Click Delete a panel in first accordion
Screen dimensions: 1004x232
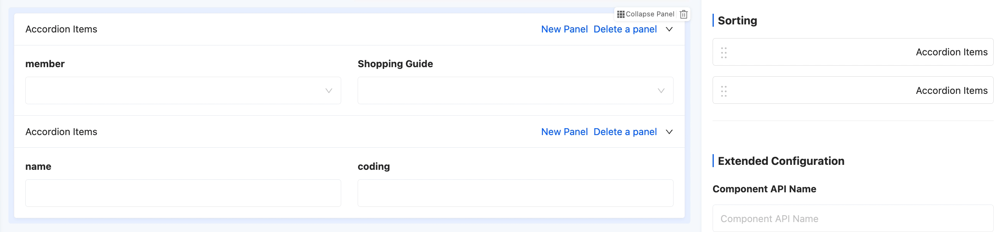[625, 29]
